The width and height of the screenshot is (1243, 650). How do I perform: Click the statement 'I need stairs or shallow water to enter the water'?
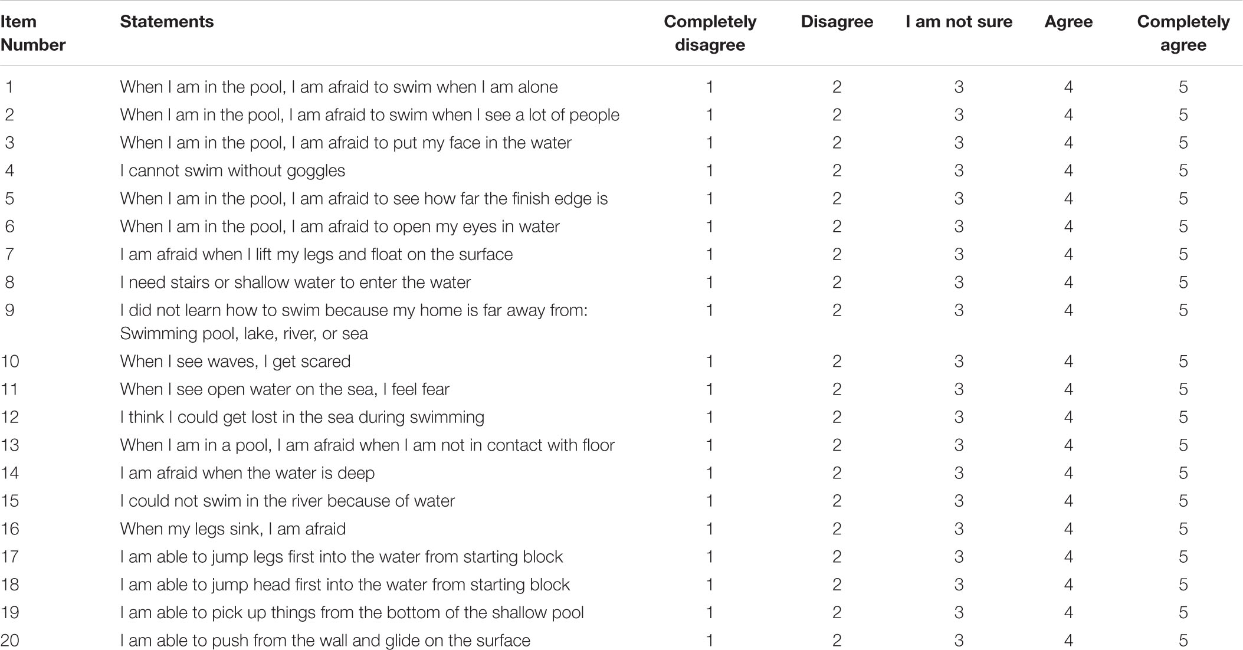[295, 283]
